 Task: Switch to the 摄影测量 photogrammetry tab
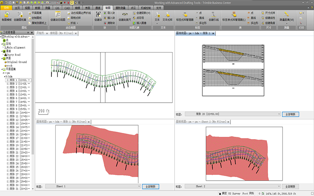pyautogui.click(x=120, y=8)
